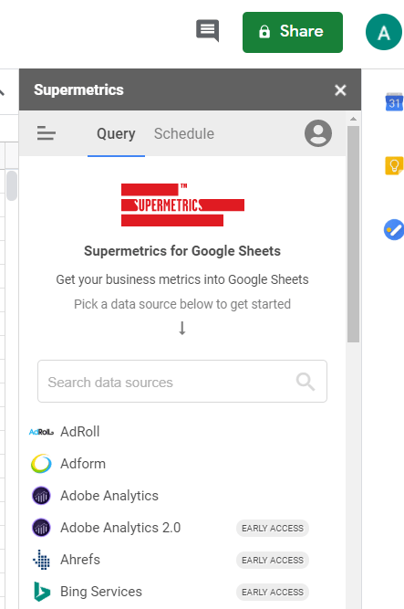
Task: Click the Supermetrics red logo
Action: [182, 205]
